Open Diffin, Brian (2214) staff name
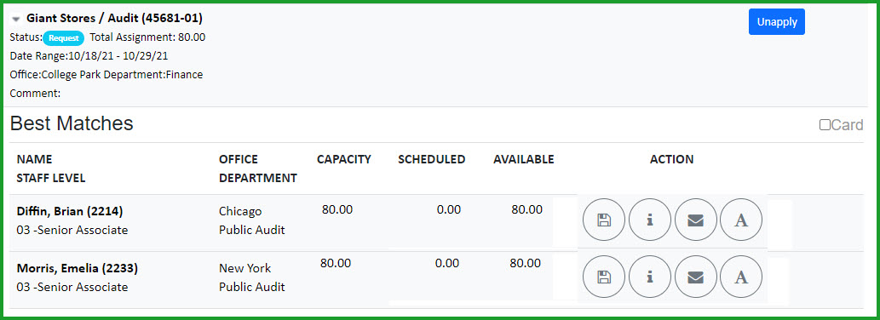Screen dimensions: 880x320 coord(70,211)
